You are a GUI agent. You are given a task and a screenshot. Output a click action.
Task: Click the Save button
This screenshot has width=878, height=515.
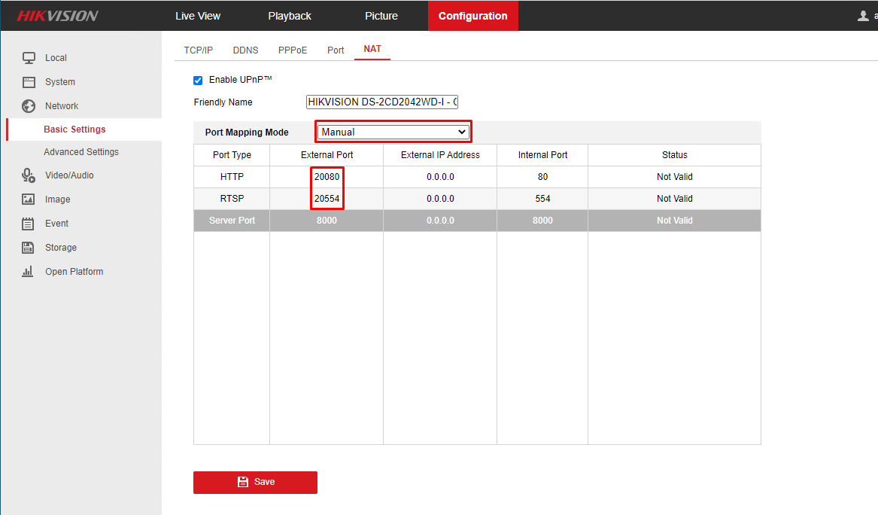click(x=255, y=482)
